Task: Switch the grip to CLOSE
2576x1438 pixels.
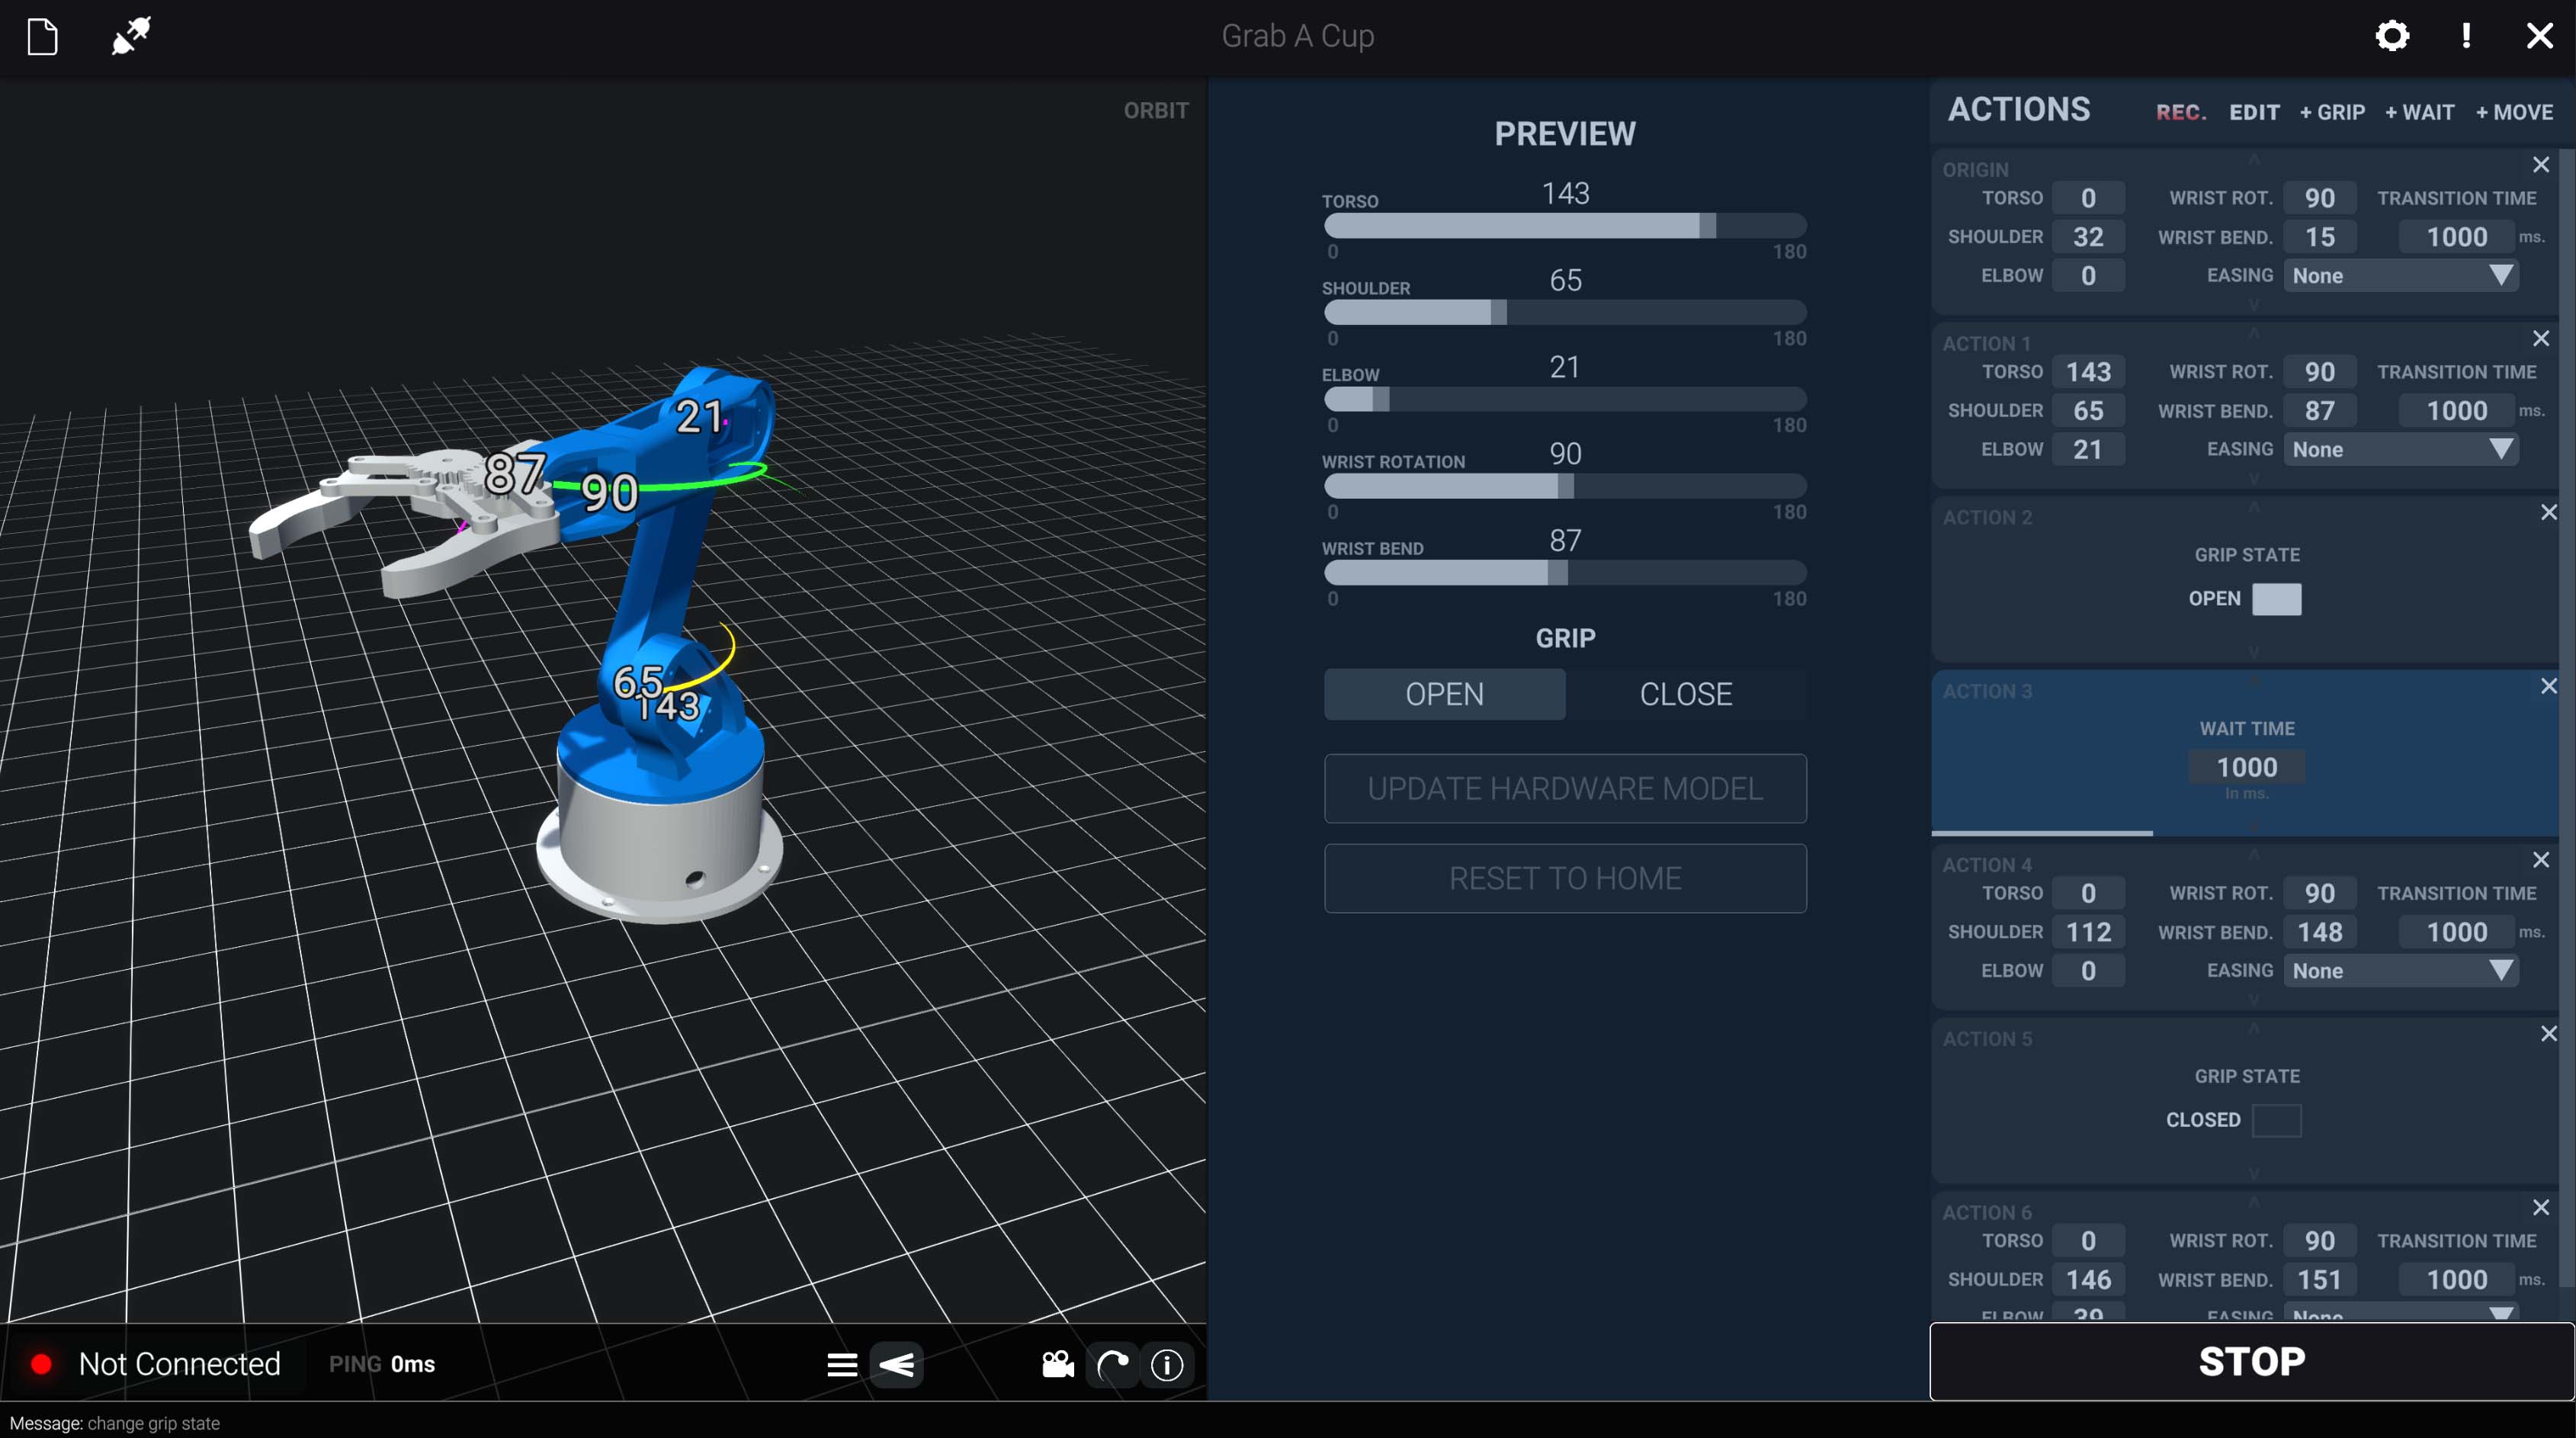Action: point(1685,693)
